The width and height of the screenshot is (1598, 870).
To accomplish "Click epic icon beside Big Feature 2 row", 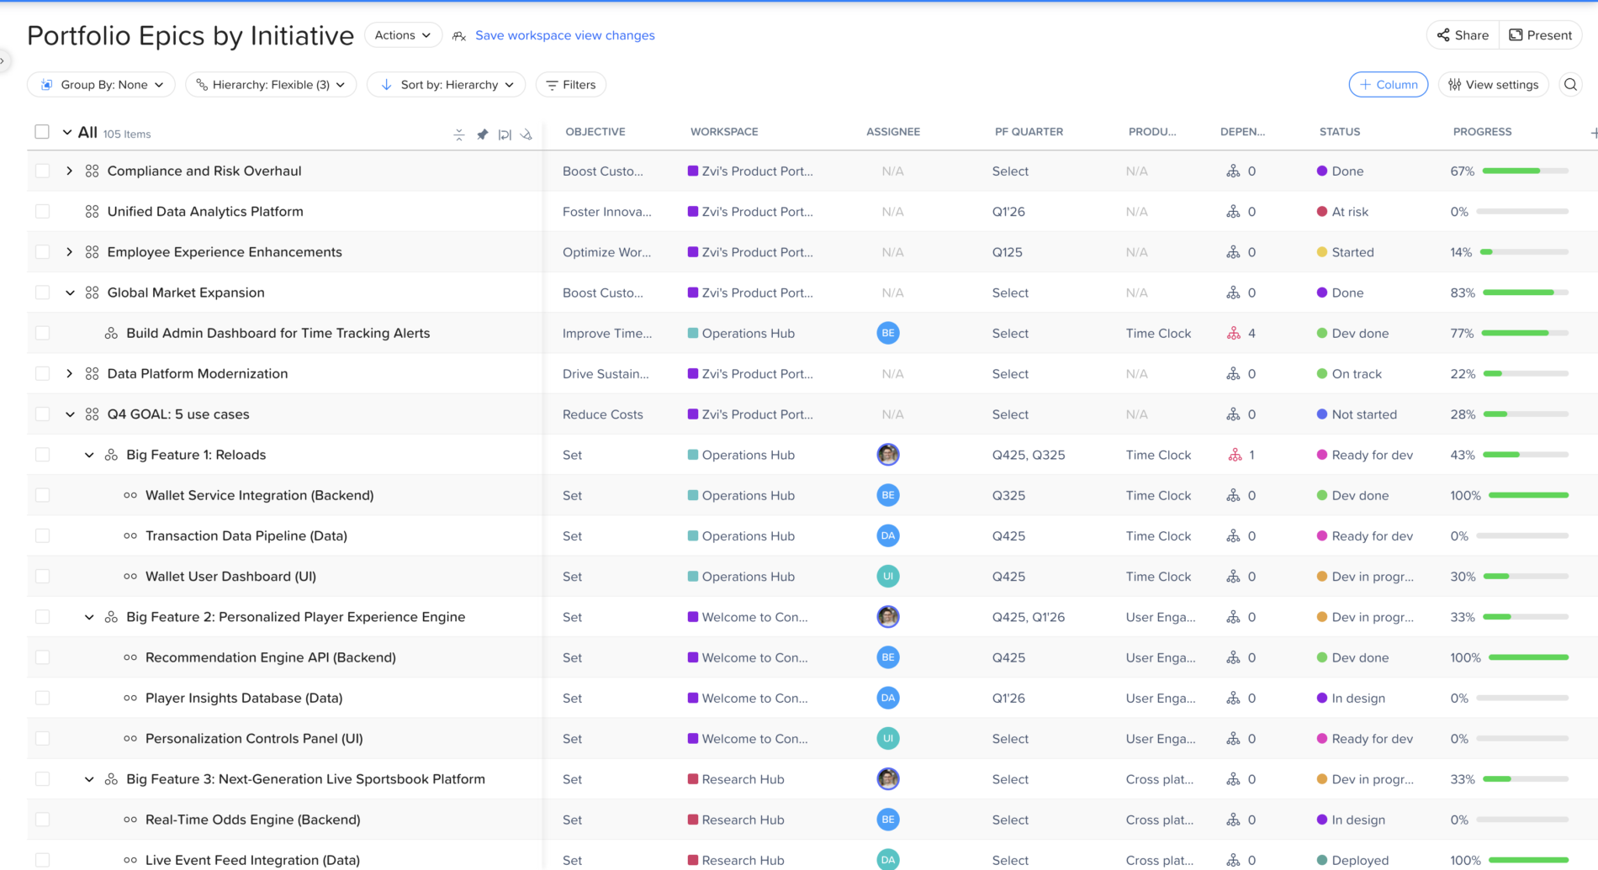I will [x=111, y=618].
